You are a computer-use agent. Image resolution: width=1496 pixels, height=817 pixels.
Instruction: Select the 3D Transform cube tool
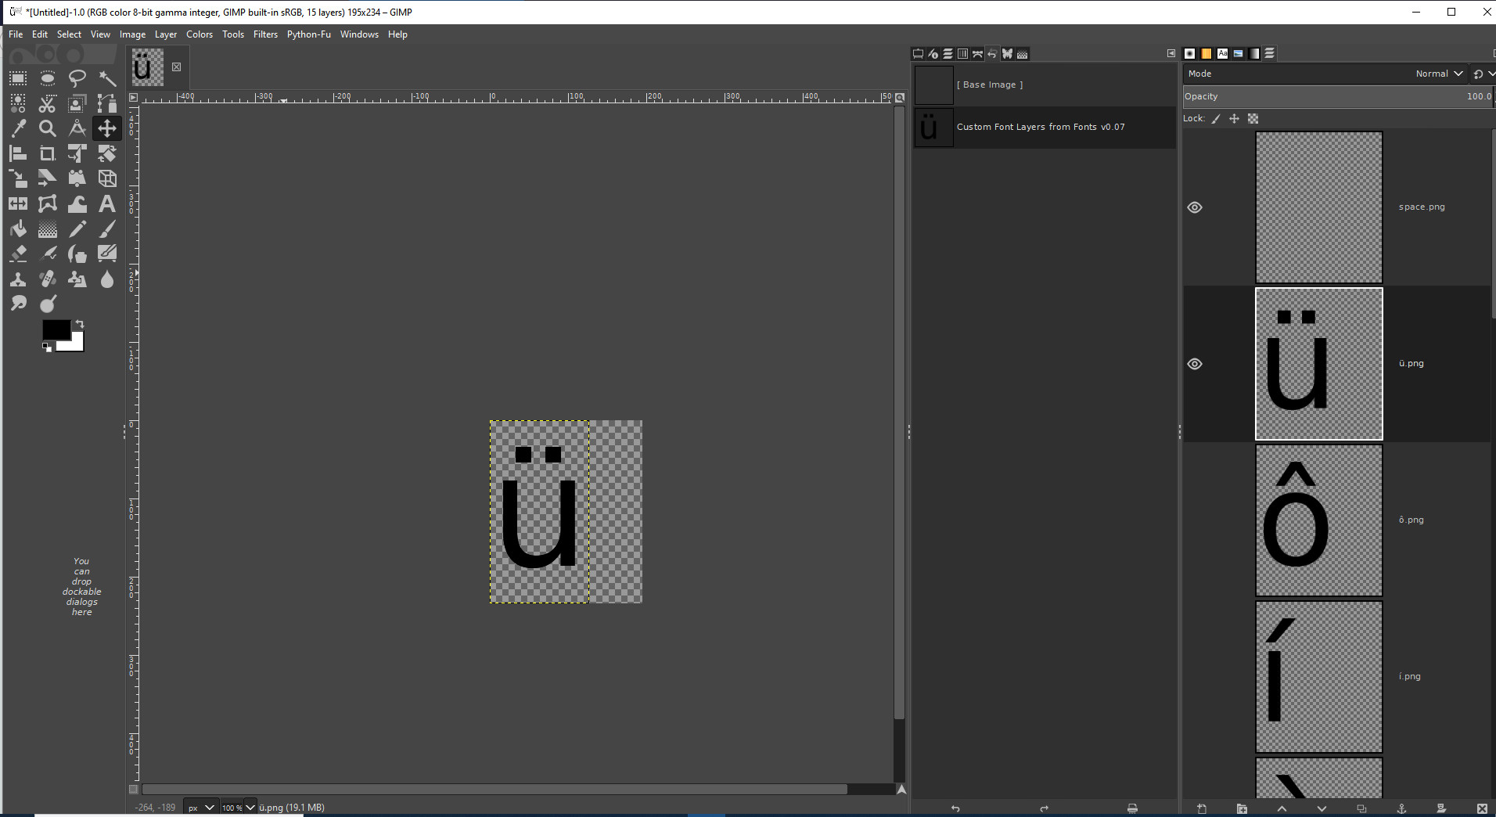107,178
